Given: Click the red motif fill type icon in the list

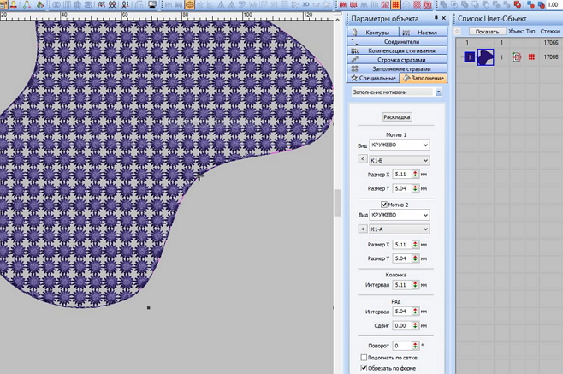Looking at the screenshot, I should pyautogui.click(x=531, y=57).
